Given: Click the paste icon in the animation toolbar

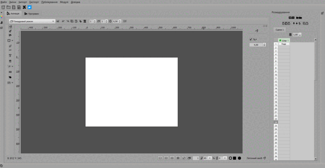Looking at the screenshot, I should pyautogui.click(x=76, y=21).
